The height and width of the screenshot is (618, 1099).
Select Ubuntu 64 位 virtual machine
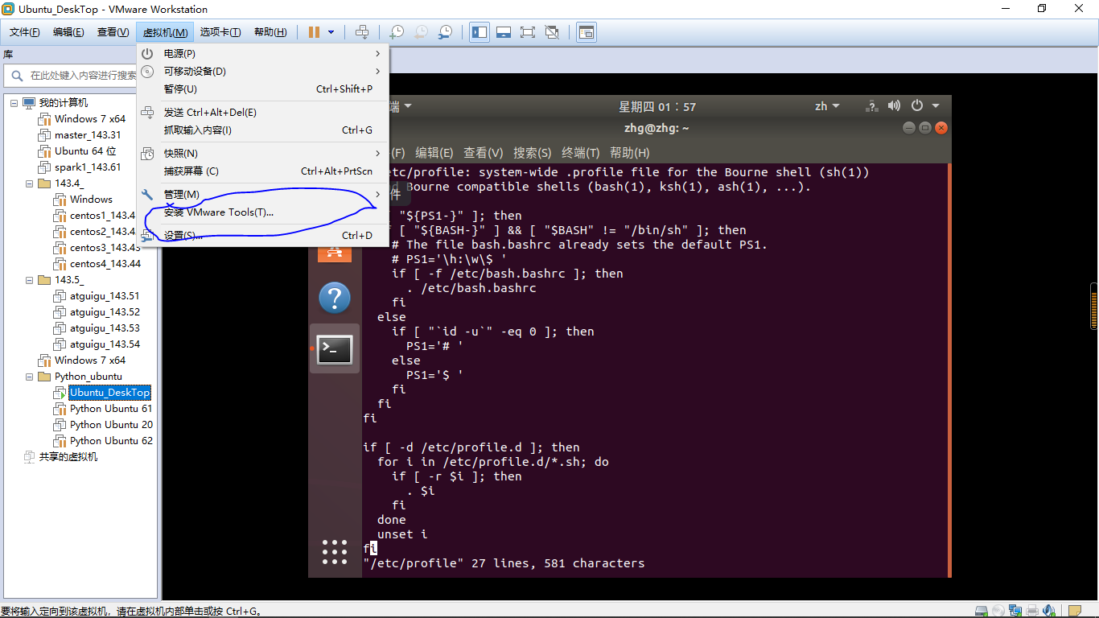(85, 151)
